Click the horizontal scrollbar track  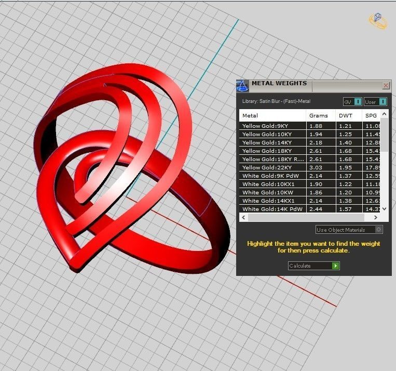(306, 217)
